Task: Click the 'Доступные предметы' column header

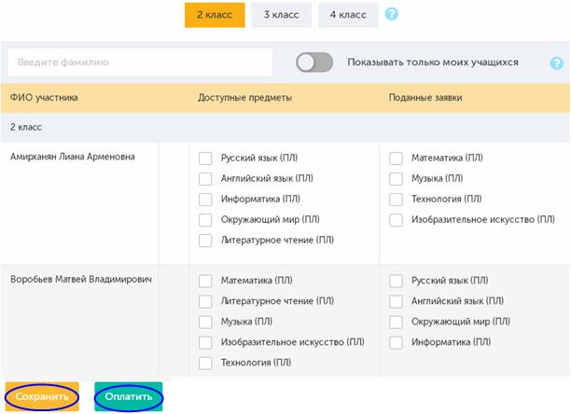Action: click(x=244, y=98)
